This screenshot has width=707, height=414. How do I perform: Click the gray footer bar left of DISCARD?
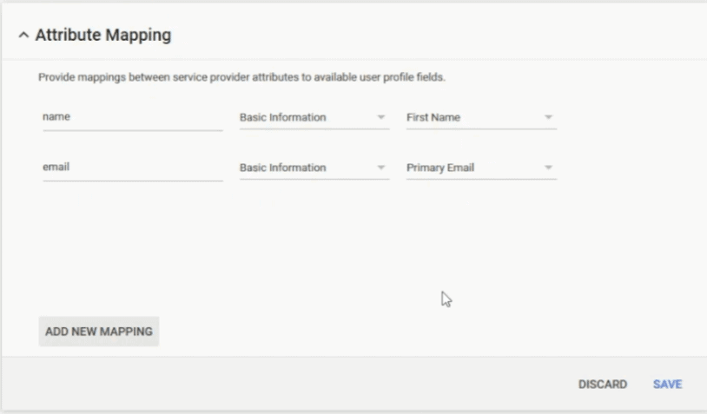288,384
